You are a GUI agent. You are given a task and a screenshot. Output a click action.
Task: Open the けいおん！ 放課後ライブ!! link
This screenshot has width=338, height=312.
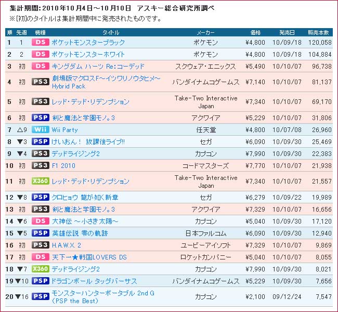[x=88, y=141]
